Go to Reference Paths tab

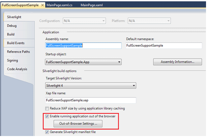point(18,52)
